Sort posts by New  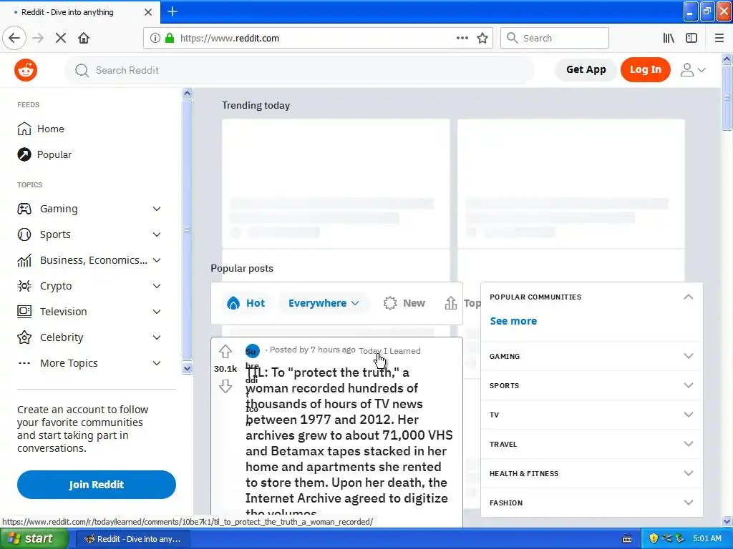pos(404,303)
